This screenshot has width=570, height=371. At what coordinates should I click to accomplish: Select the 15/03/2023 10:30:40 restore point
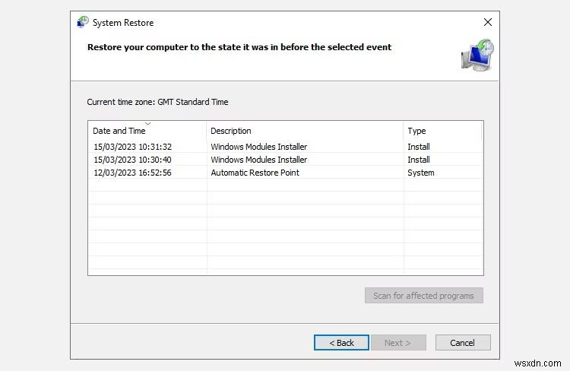[x=285, y=160]
